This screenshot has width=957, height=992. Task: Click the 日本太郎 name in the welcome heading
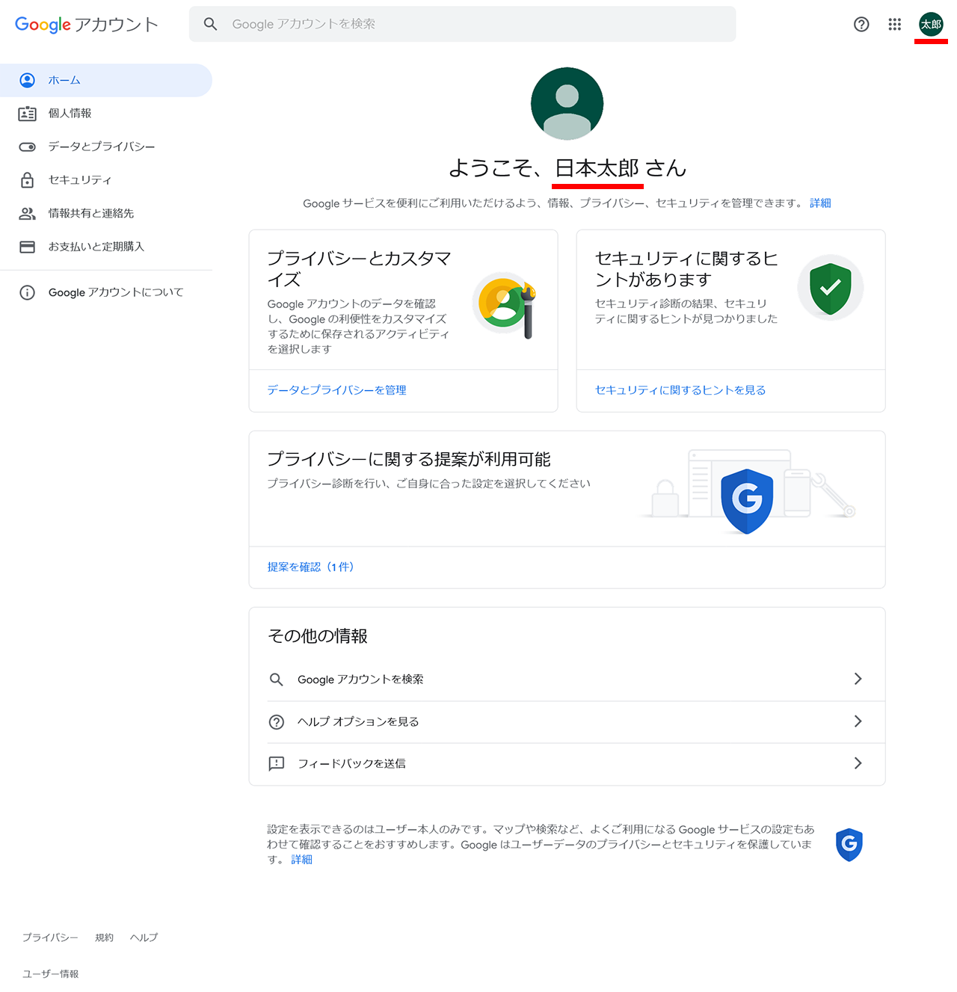click(597, 168)
